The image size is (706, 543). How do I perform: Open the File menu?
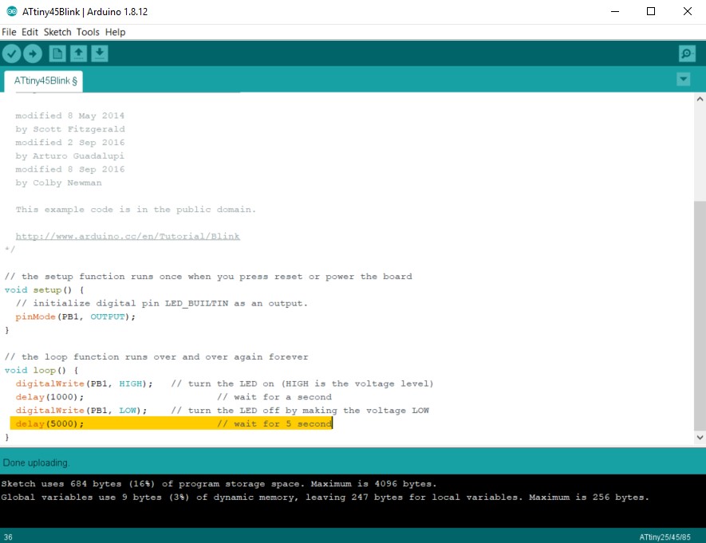tap(9, 32)
